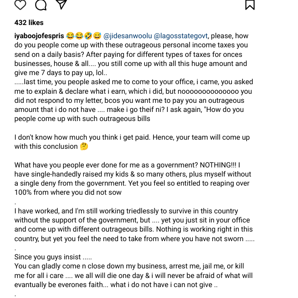Click the 'Since you guys insist' line
Image resolution: width=298 pixels, height=298 pixels.
click(53, 257)
